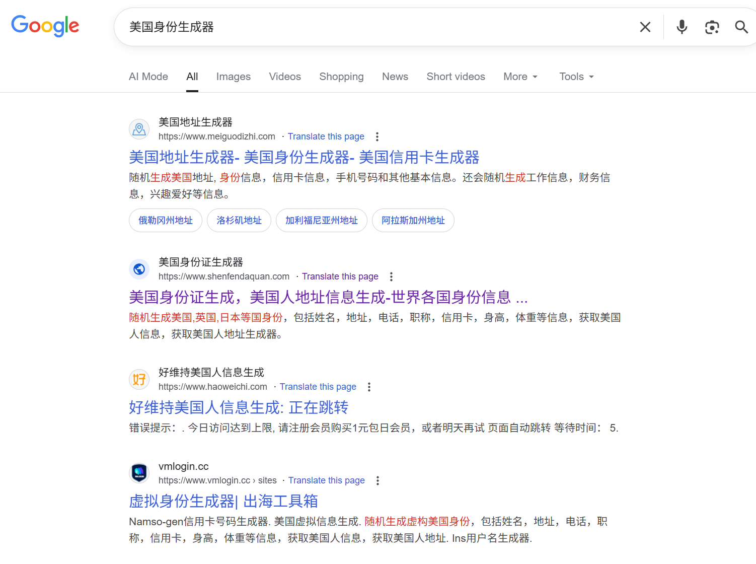Click the URL https://www.shenfendaquan.com
The width and height of the screenshot is (756, 564).
[224, 276]
